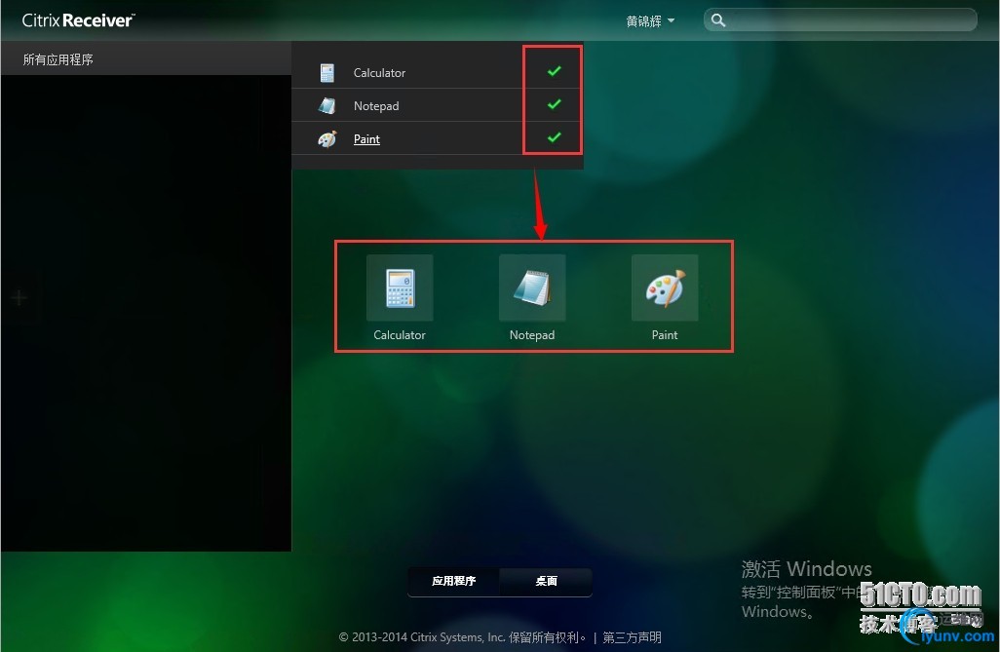Screen dimensions: 1000x652
Task: Open the 第三方声明 link in footer
Action: [632, 637]
